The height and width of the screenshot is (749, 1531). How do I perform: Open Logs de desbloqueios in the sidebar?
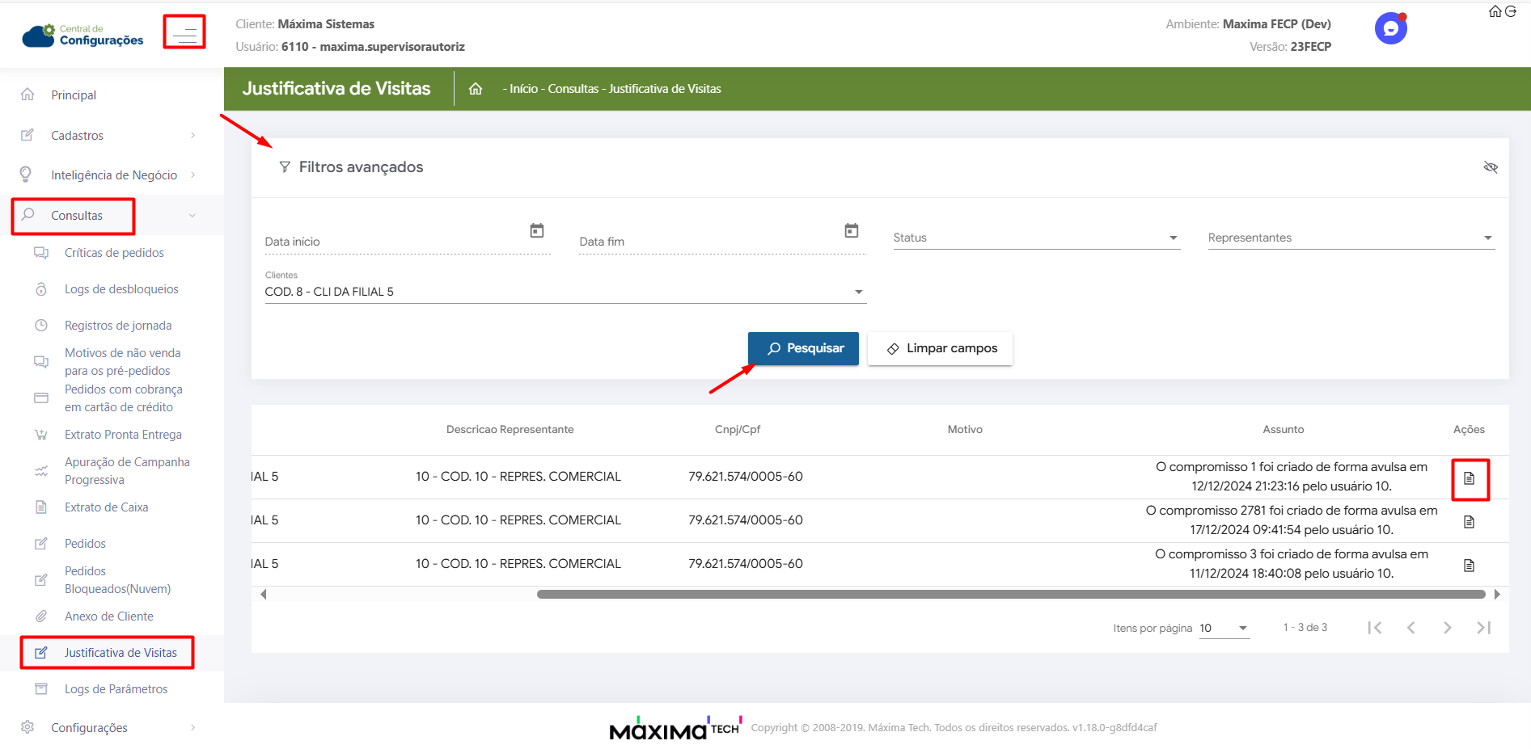(x=121, y=289)
